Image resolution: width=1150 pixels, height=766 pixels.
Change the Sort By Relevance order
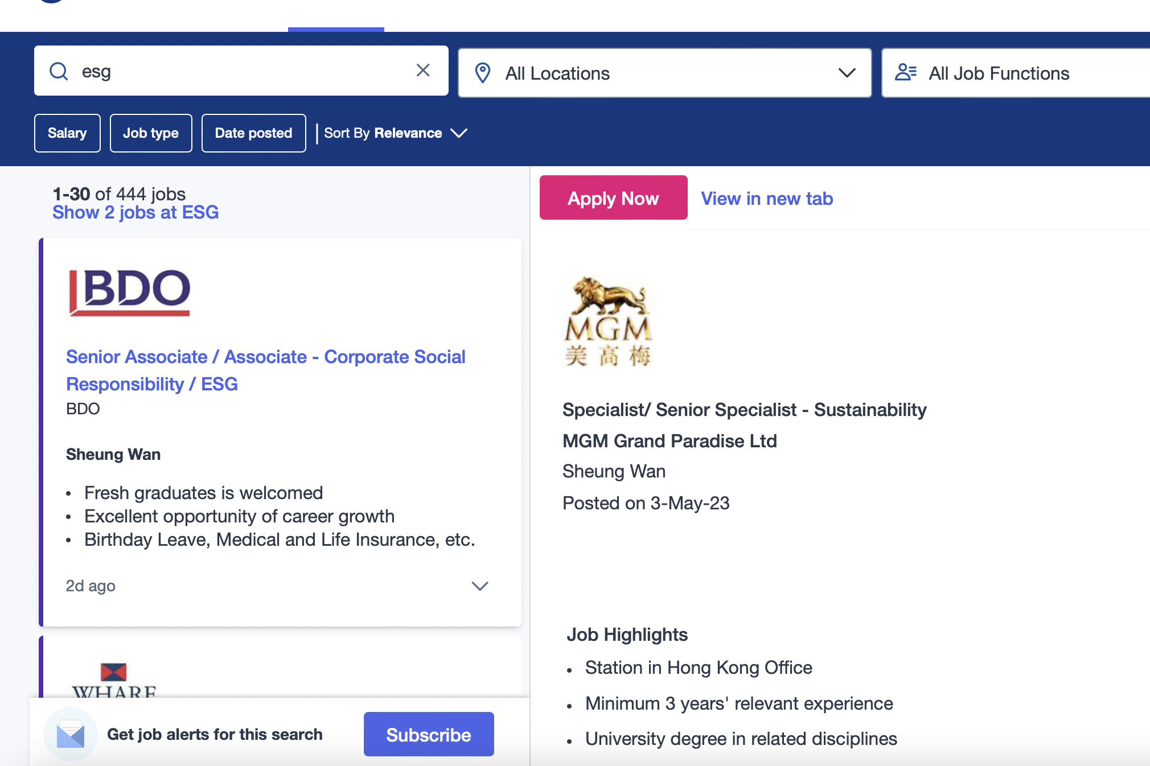coord(396,133)
